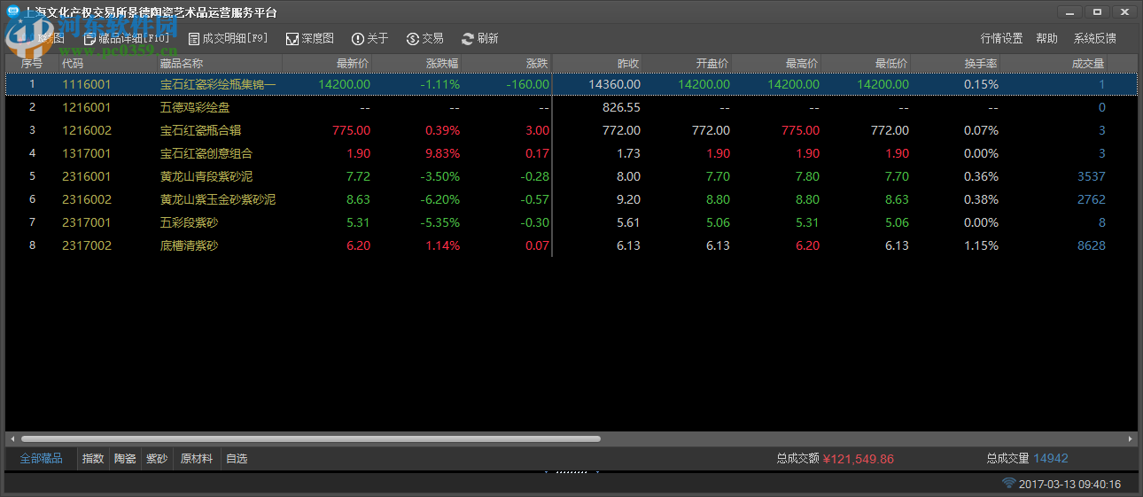The height and width of the screenshot is (497, 1143).
Task: Sort by the 序号 column header
Action: pos(32,64)
